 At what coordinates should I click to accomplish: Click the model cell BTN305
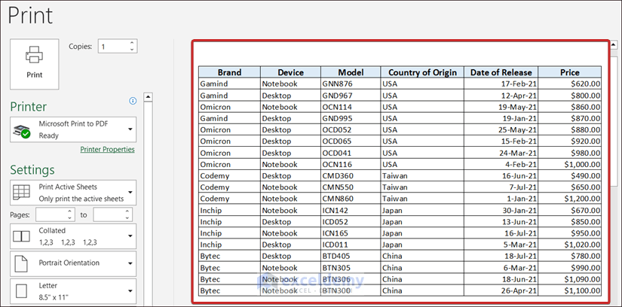[x=351, y=268]
